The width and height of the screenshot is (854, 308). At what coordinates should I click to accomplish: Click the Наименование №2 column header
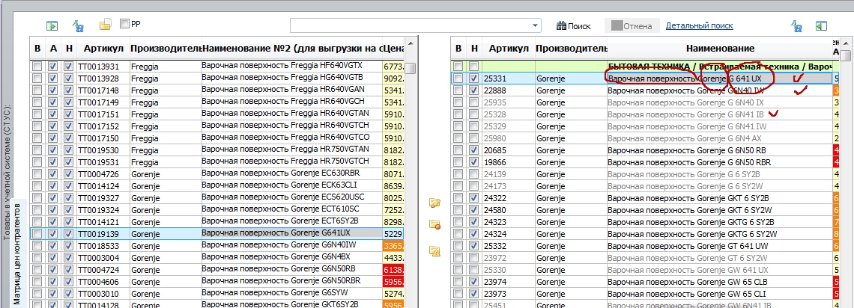pos(292,49)
